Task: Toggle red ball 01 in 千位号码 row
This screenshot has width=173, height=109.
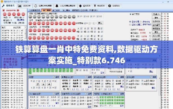Action: tap(30, 38)
